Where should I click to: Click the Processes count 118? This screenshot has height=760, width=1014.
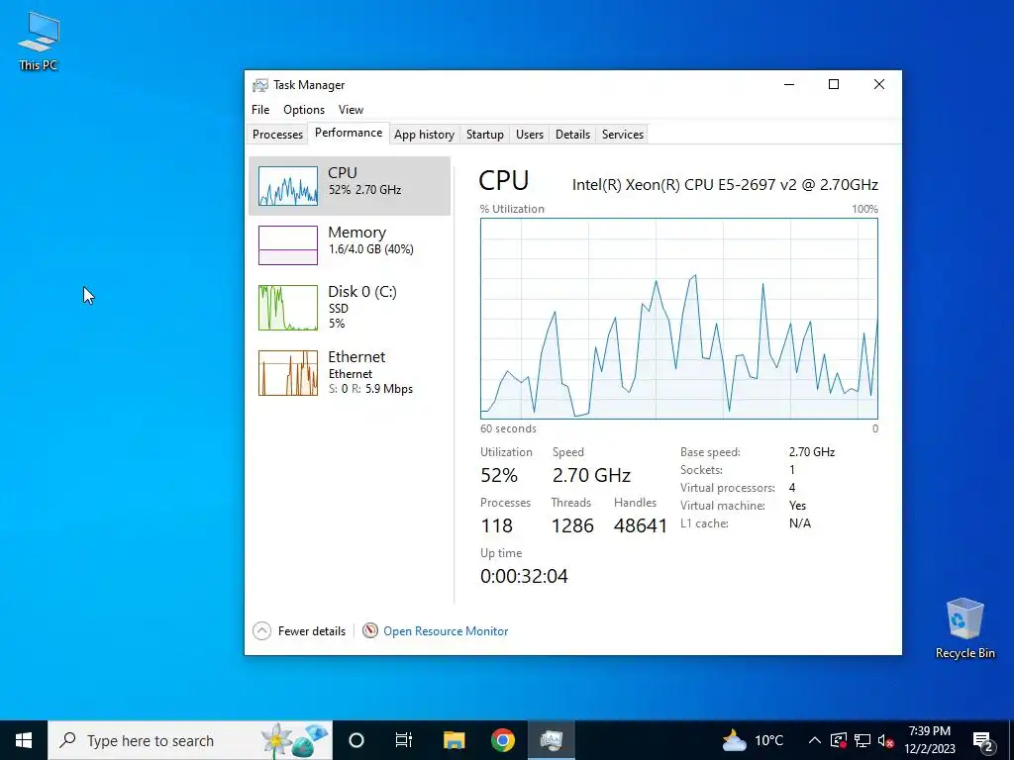pos(497,526)
